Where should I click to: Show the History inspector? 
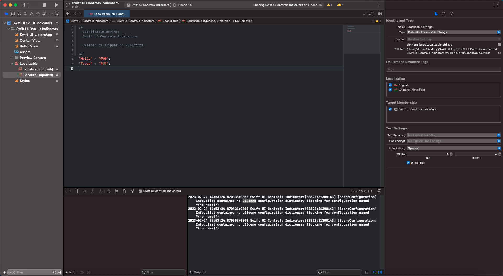444,14
